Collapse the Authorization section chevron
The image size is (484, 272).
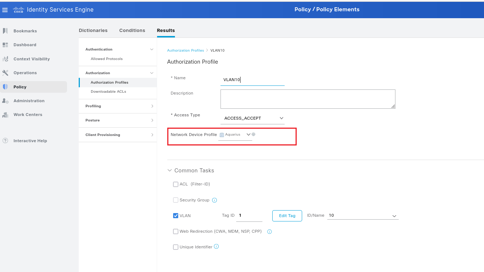coord(152,73)
